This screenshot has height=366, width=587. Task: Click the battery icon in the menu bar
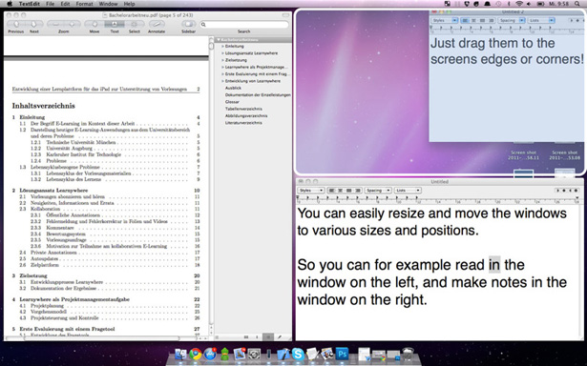540,4
